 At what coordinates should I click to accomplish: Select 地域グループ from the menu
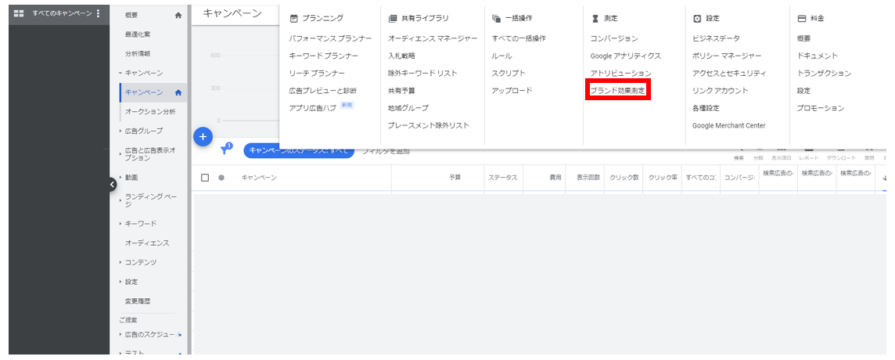(x=408, y=108)
